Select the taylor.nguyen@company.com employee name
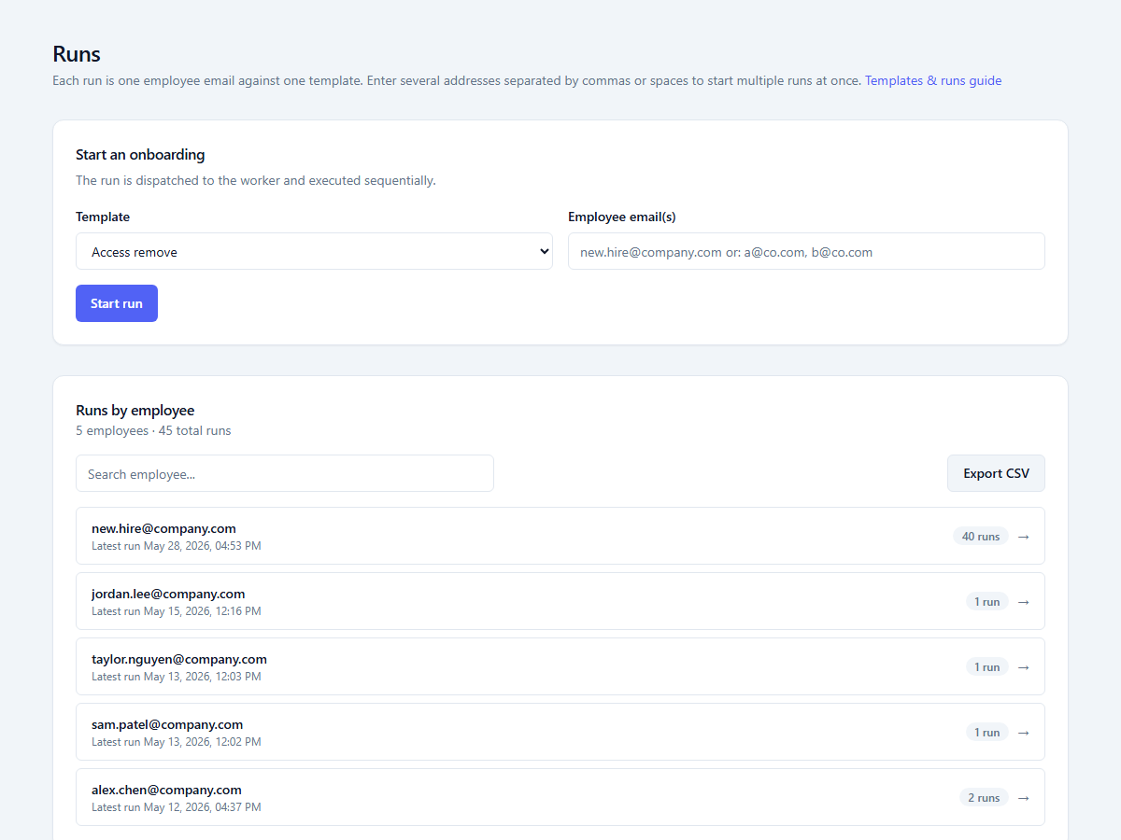 (x=179, y=659)
